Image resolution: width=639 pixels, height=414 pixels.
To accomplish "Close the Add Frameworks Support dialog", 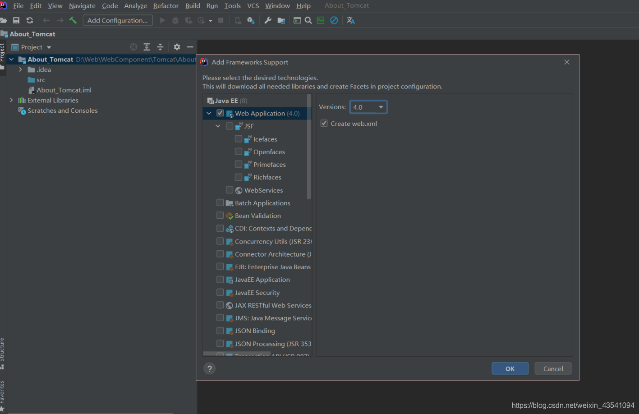I will [567, 62].
